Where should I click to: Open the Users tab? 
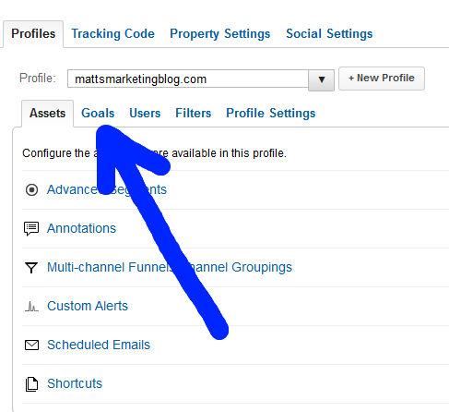coord(145,114)
